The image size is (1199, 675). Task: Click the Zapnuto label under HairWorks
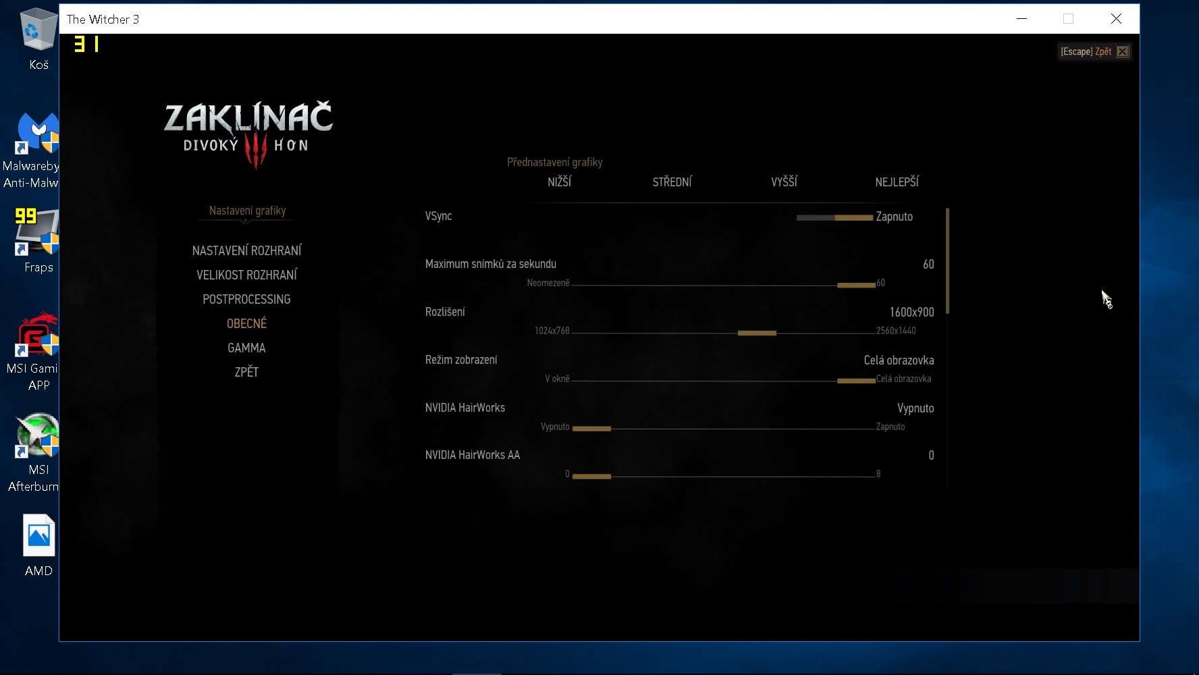890,427
